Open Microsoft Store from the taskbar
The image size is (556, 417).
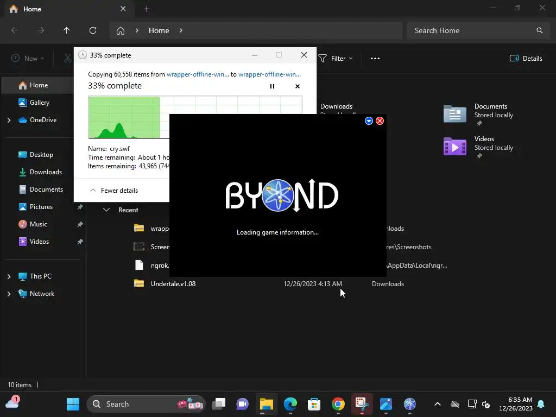314,404
